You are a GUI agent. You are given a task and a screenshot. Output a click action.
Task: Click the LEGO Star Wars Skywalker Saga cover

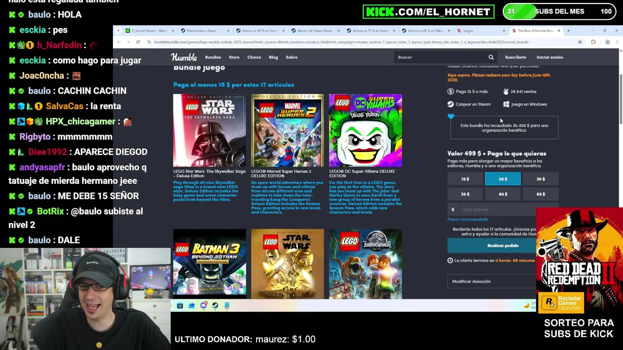209,130
